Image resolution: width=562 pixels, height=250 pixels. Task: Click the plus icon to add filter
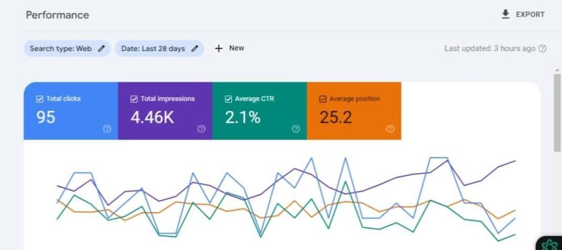(218, 48)
